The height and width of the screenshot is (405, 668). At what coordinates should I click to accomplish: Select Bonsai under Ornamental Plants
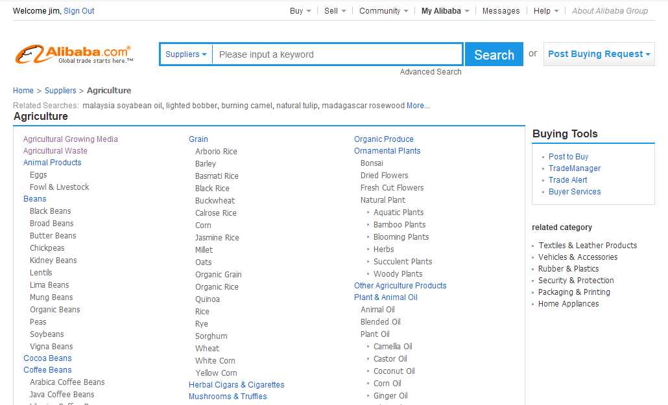coord(372,163)
